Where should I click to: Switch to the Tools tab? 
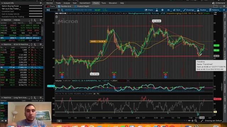104,3
